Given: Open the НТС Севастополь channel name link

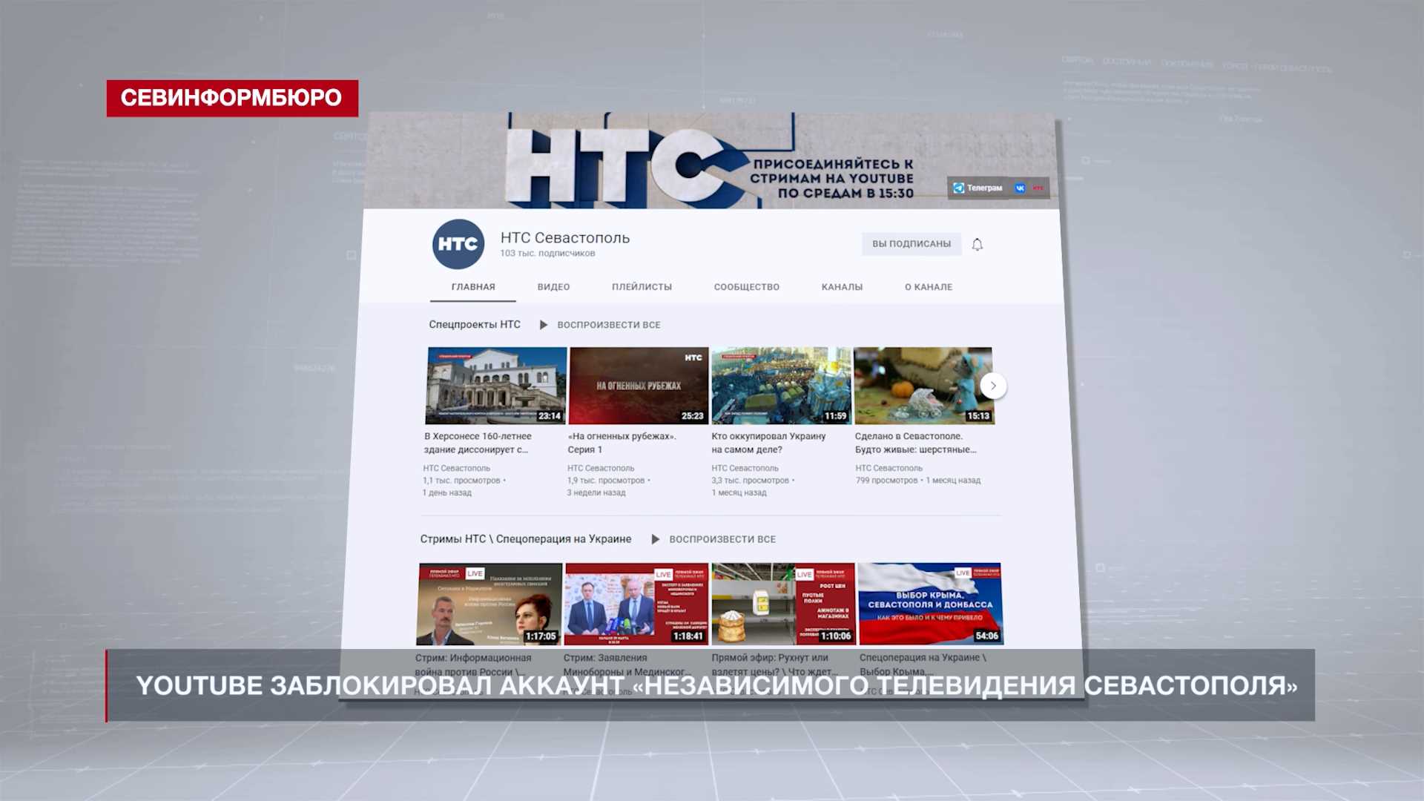Looking at the screenshot, I should click(565, 238).
